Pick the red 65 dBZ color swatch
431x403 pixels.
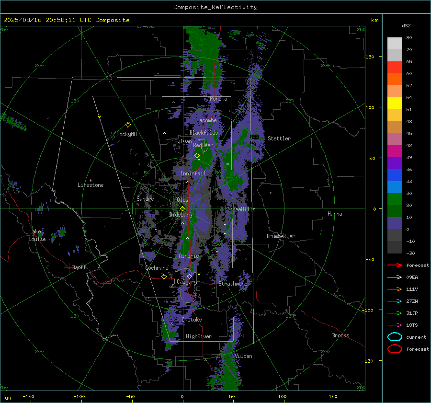395,68
